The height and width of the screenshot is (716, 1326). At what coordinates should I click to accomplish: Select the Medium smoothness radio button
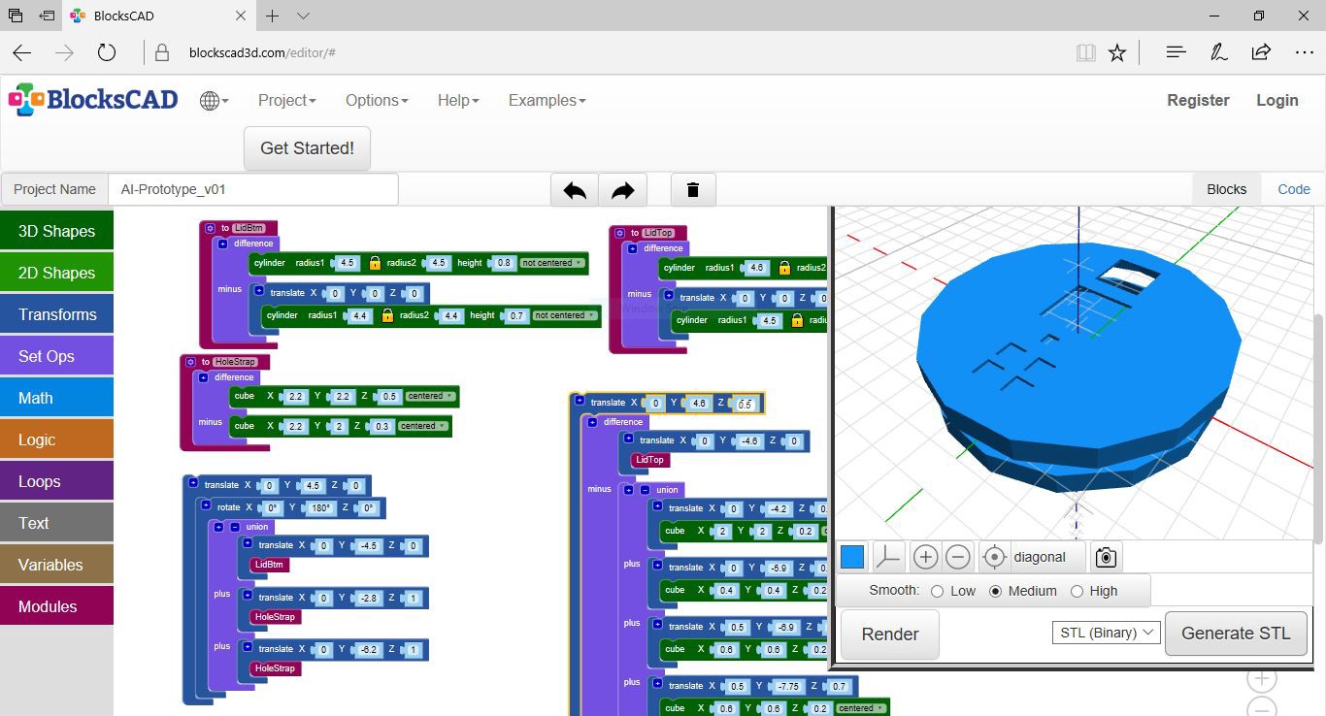click(998, 590)
